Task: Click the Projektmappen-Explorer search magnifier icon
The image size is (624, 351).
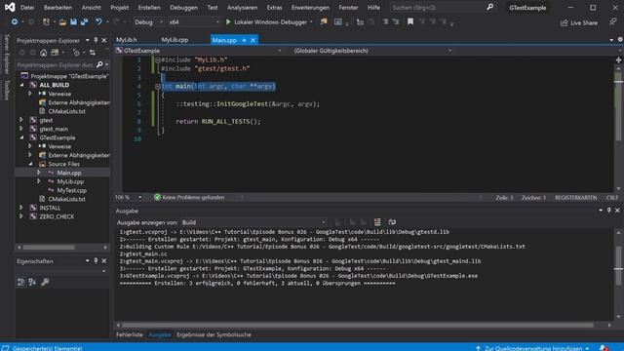Action: point(99,64)
